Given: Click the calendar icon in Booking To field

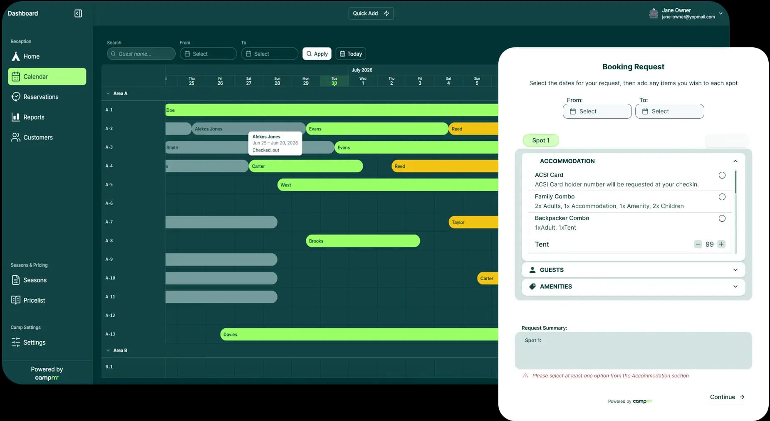Looking at the screenshot, I should point(645,111).
